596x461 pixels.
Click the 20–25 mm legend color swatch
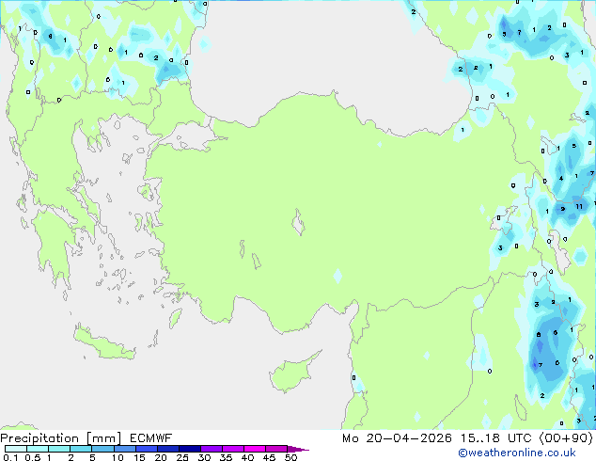click(x=167, y=449)
